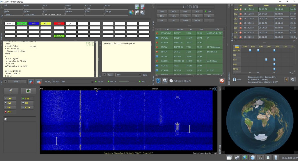
Task: Open the ASCII8 encoding dropdown
Action: pos(56,82)
